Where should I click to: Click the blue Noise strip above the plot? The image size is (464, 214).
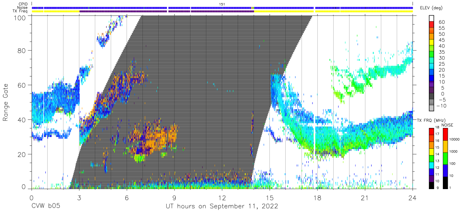[222, 8]
